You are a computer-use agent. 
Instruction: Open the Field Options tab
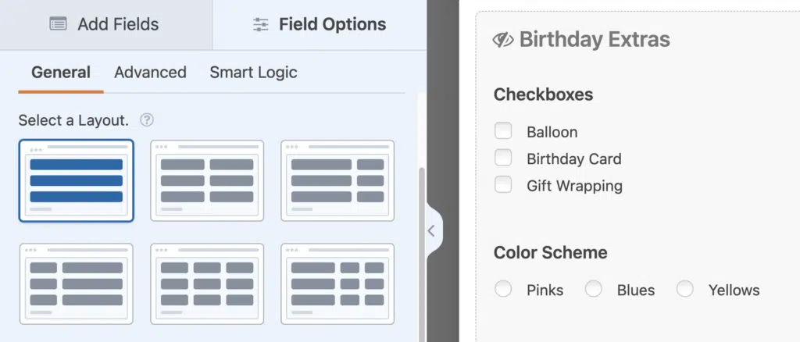(x=320, y=24)
